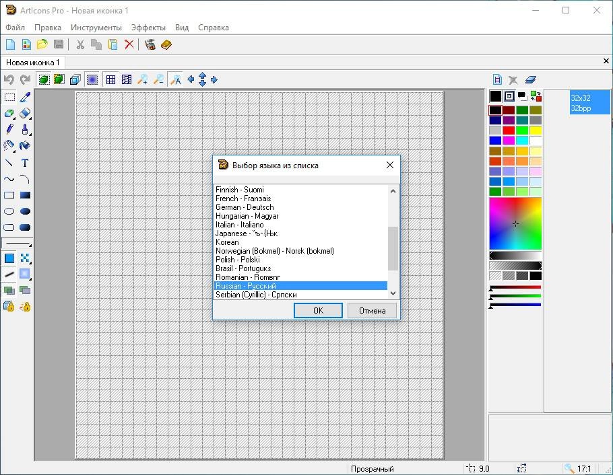613x475 pixels.
Task: Open the Справка menu
Action: point(214,28)
